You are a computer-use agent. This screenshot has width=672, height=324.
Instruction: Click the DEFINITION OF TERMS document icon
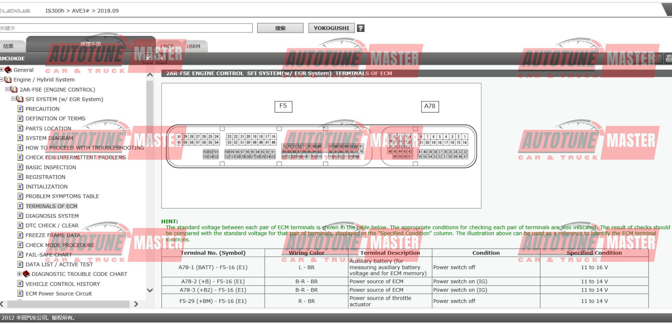(x=20, y=119)
